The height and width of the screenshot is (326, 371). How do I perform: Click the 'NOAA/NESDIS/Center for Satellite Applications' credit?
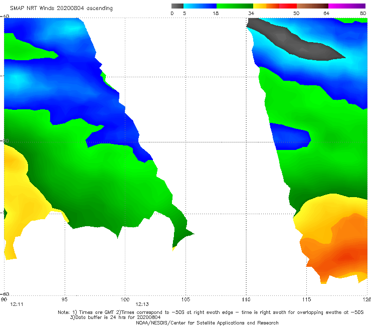click(x=207, y=323)
